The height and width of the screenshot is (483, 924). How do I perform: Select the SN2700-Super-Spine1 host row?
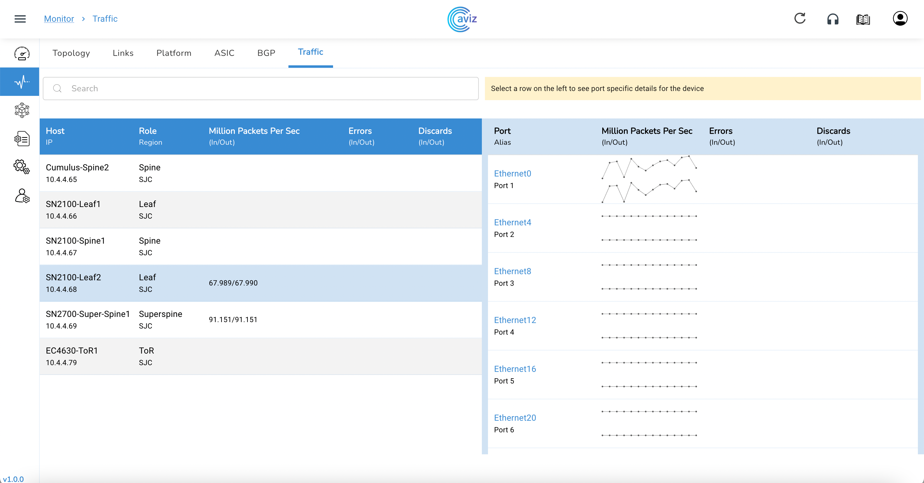260,320
